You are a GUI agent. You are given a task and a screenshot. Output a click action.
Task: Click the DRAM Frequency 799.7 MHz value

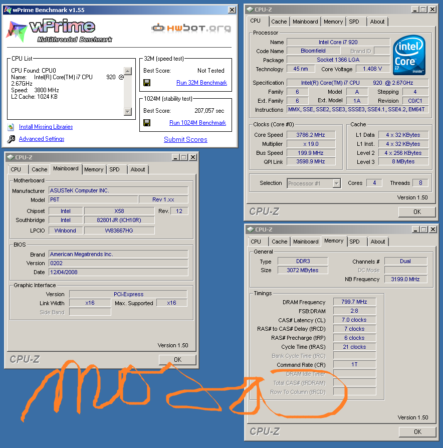[354, 302]
